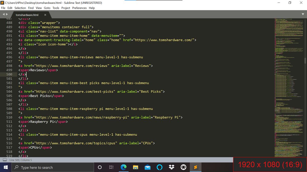Open the Goto menu
The width and height of the screenshot is (307, 172).
tap(47, 8)
